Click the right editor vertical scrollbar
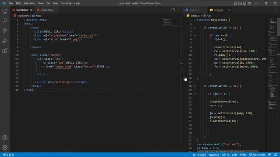The height and width of the screenshot is (157, 280). [x=278, y=27]
